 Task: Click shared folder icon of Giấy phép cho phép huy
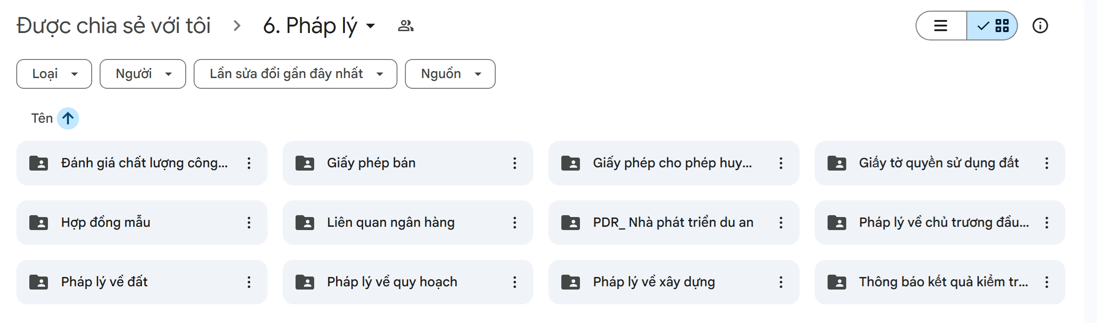point(571,163)
